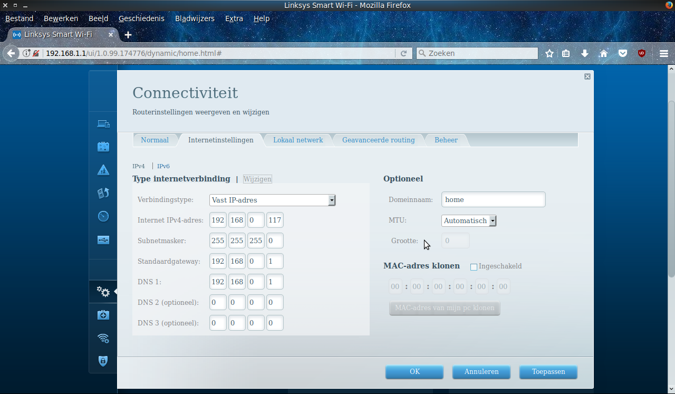The width and height of the screenshot is (675, 394).
Task: Close the Connectivity dialog
Action: (587, 76)
